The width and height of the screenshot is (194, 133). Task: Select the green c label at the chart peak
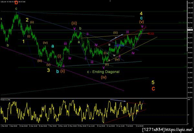point(16,9)
